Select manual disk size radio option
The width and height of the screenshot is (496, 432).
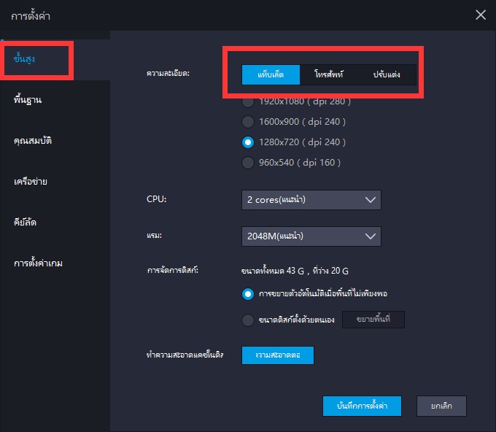point(248,320)
